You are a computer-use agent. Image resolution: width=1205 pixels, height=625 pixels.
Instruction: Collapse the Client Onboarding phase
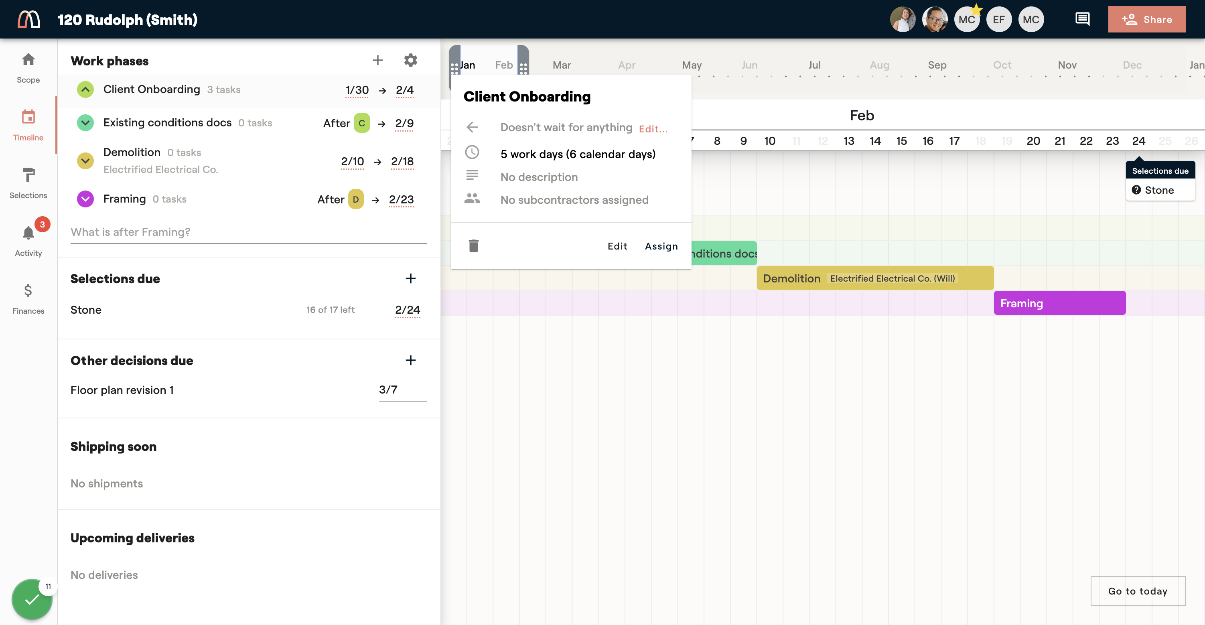pyautogui.click(x=85, y=89)
